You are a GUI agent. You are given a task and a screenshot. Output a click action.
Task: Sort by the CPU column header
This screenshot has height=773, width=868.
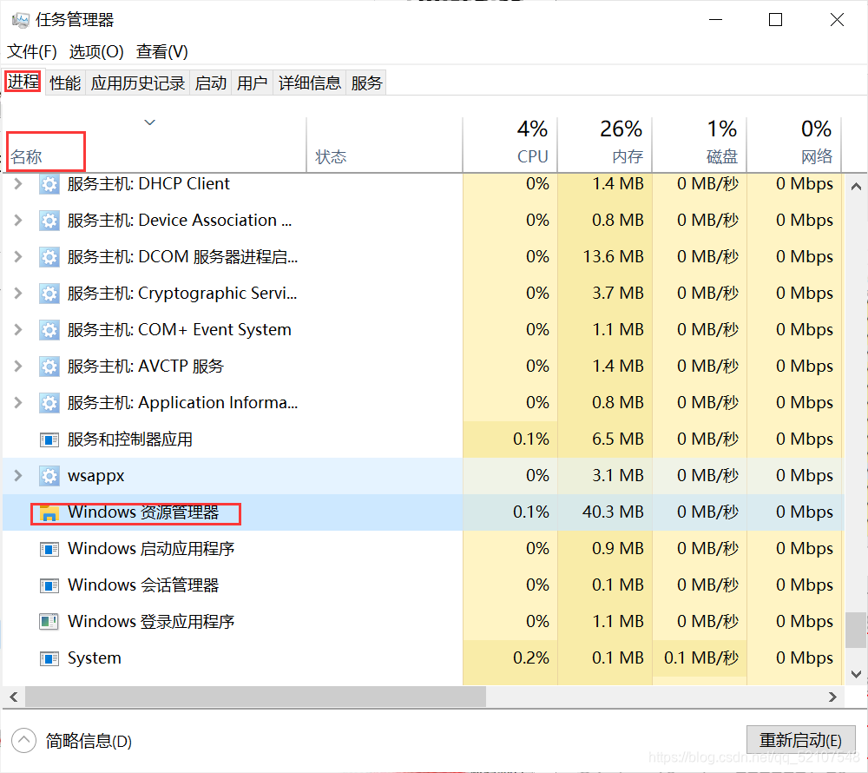coord(510,145)
